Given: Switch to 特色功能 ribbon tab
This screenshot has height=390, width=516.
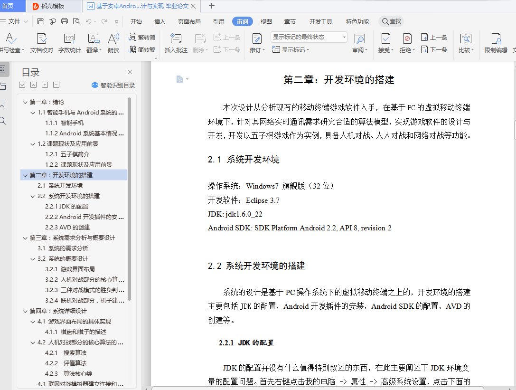Looking at the screenshot, I should pos(357,21).
